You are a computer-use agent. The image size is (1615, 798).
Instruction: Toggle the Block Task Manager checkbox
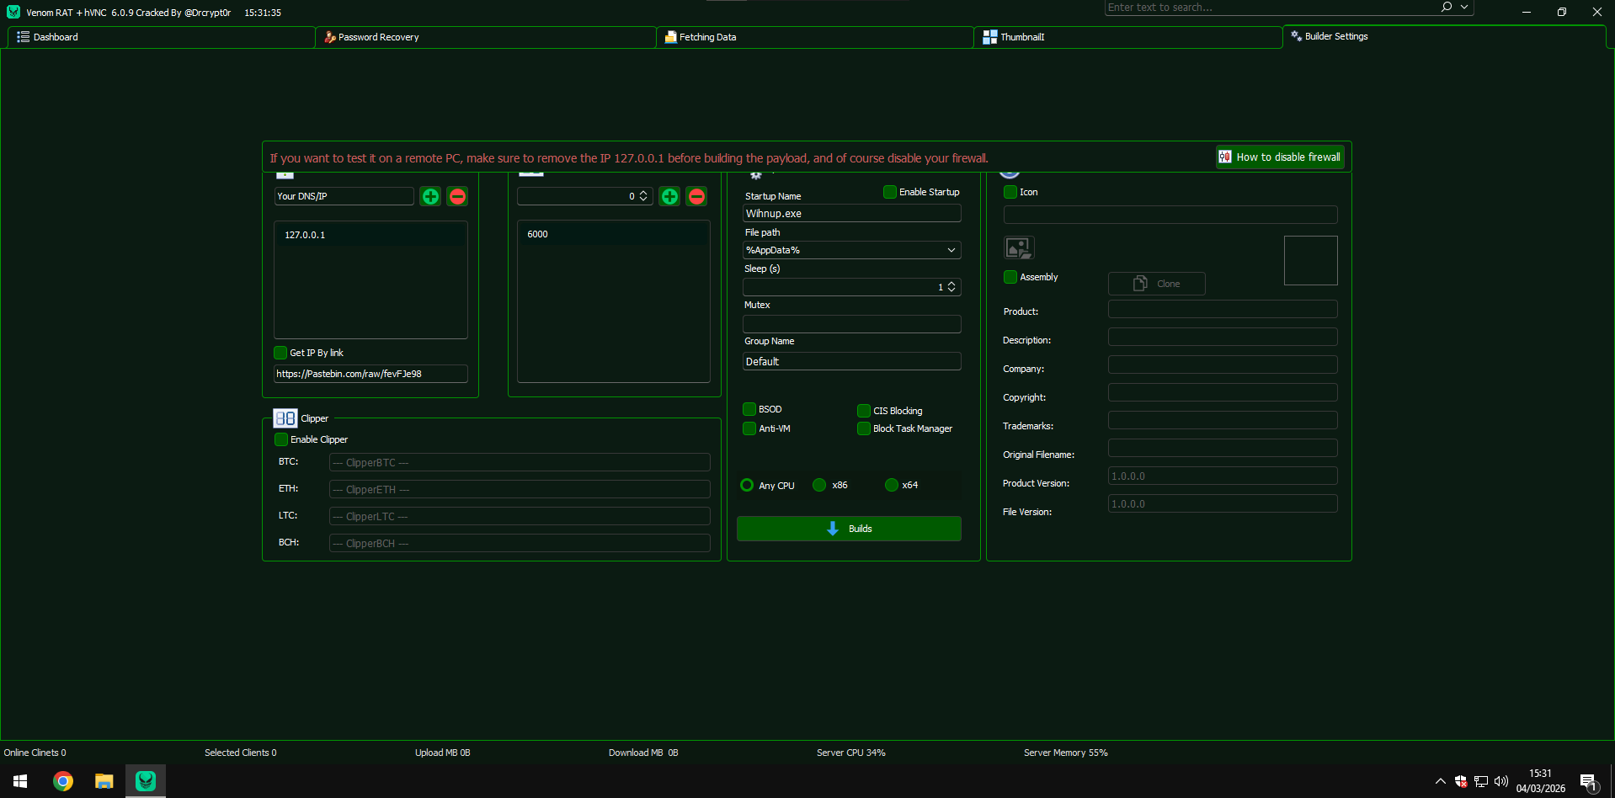tap(864, 428)
